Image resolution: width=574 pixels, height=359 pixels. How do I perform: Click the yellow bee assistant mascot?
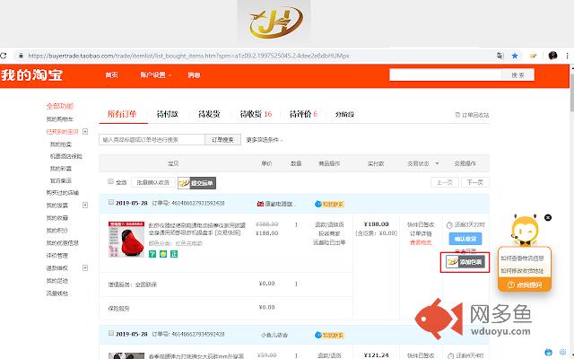pyautogui.click(x=525, y=232)
